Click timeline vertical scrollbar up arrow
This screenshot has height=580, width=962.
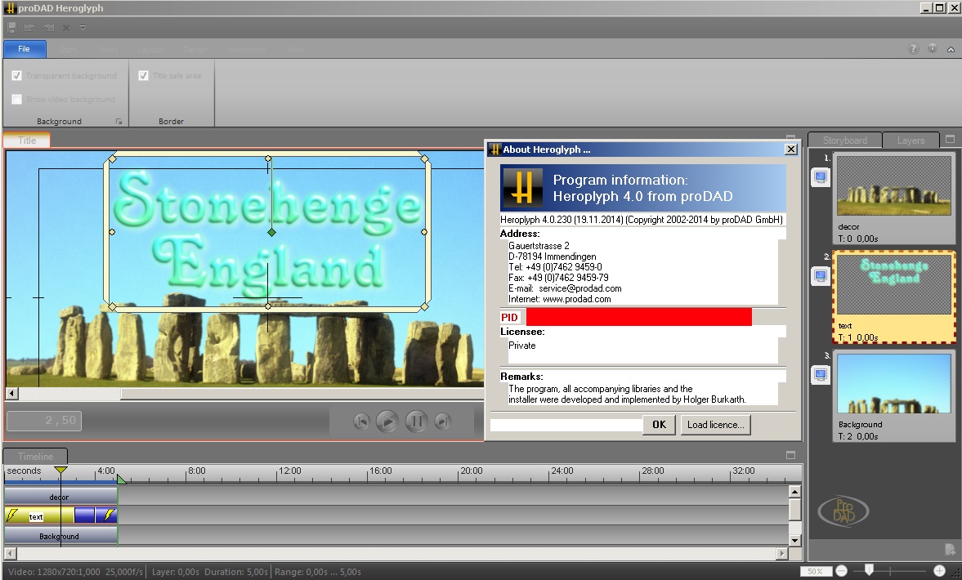[794, 492]
